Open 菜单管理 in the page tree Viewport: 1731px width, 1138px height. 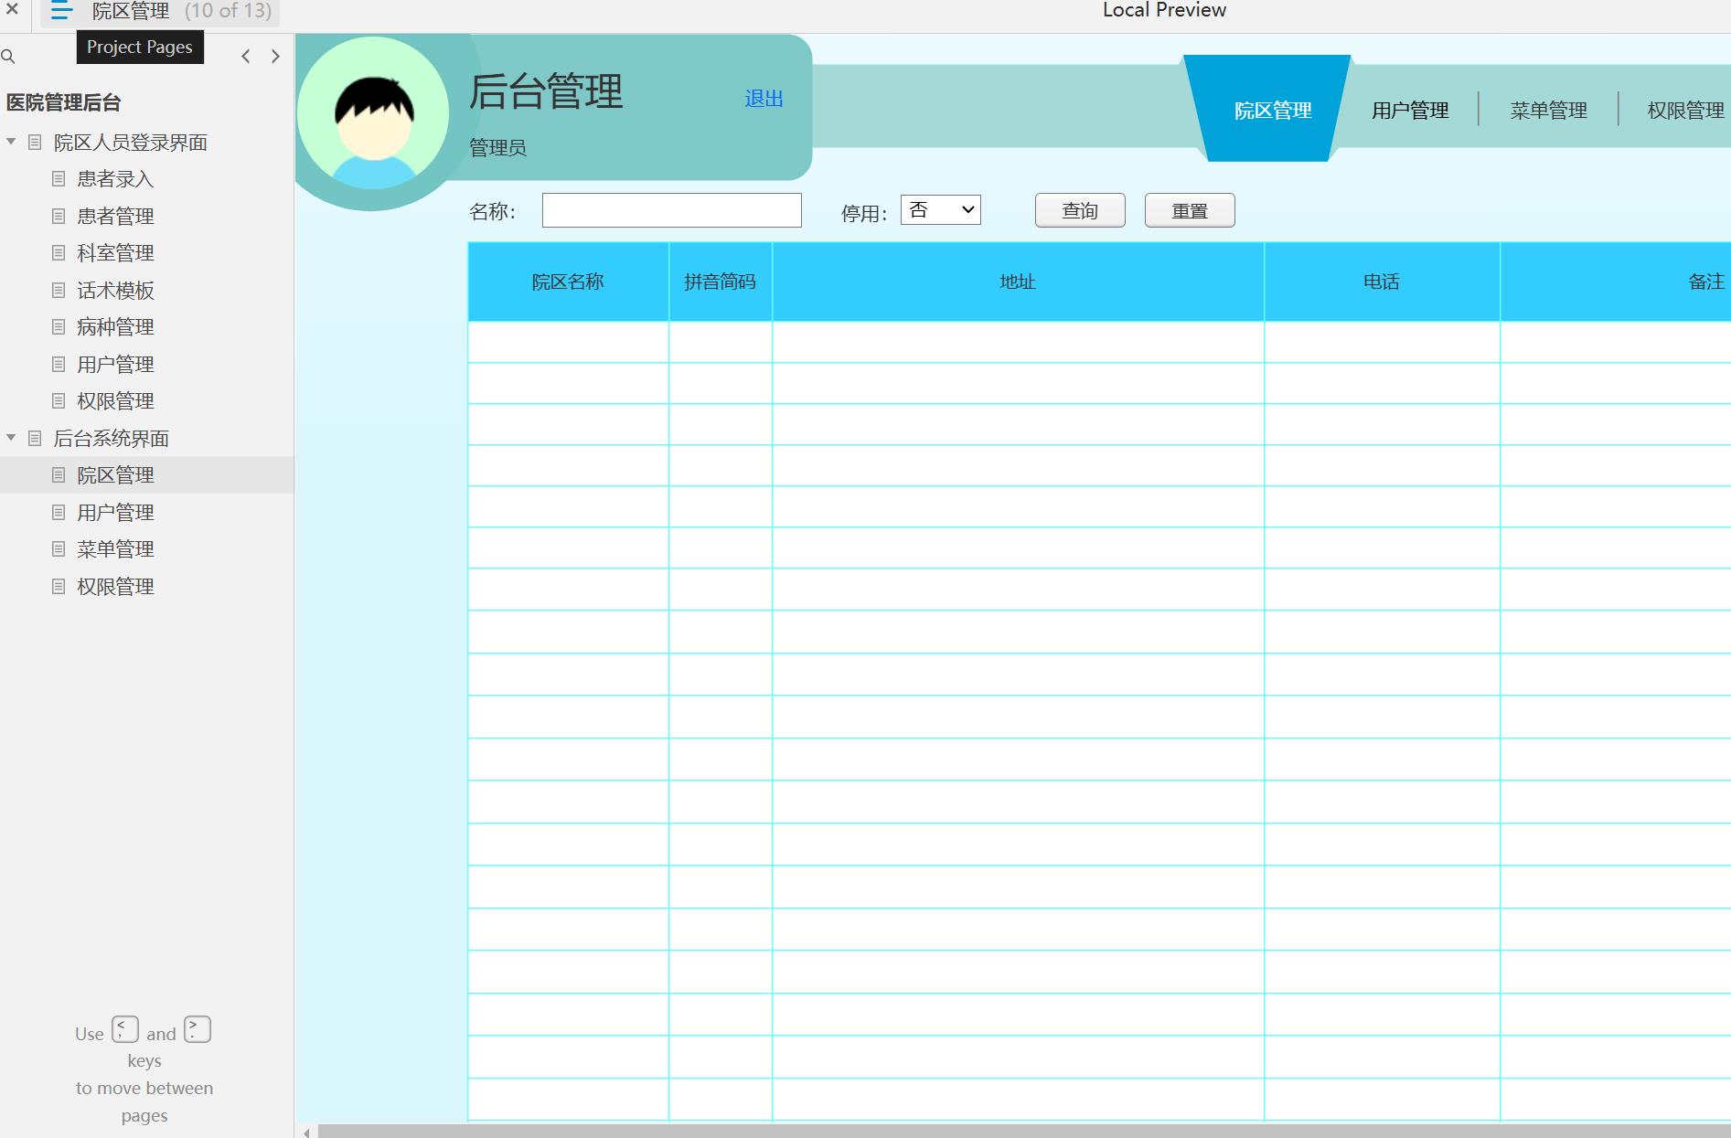pyautogui.click(x=115, y=549)
